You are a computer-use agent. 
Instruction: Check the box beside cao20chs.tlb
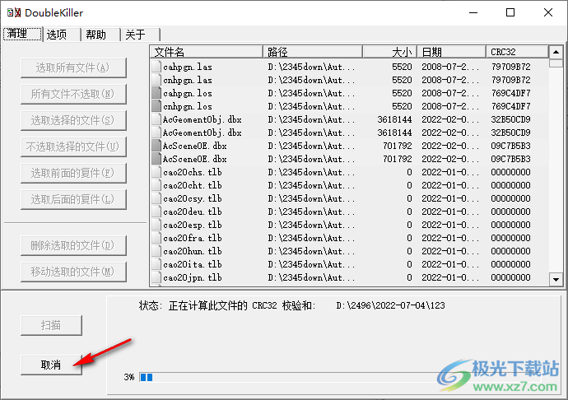click(156, 172)
